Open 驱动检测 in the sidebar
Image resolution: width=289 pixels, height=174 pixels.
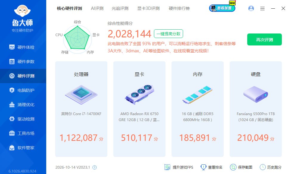23,119
